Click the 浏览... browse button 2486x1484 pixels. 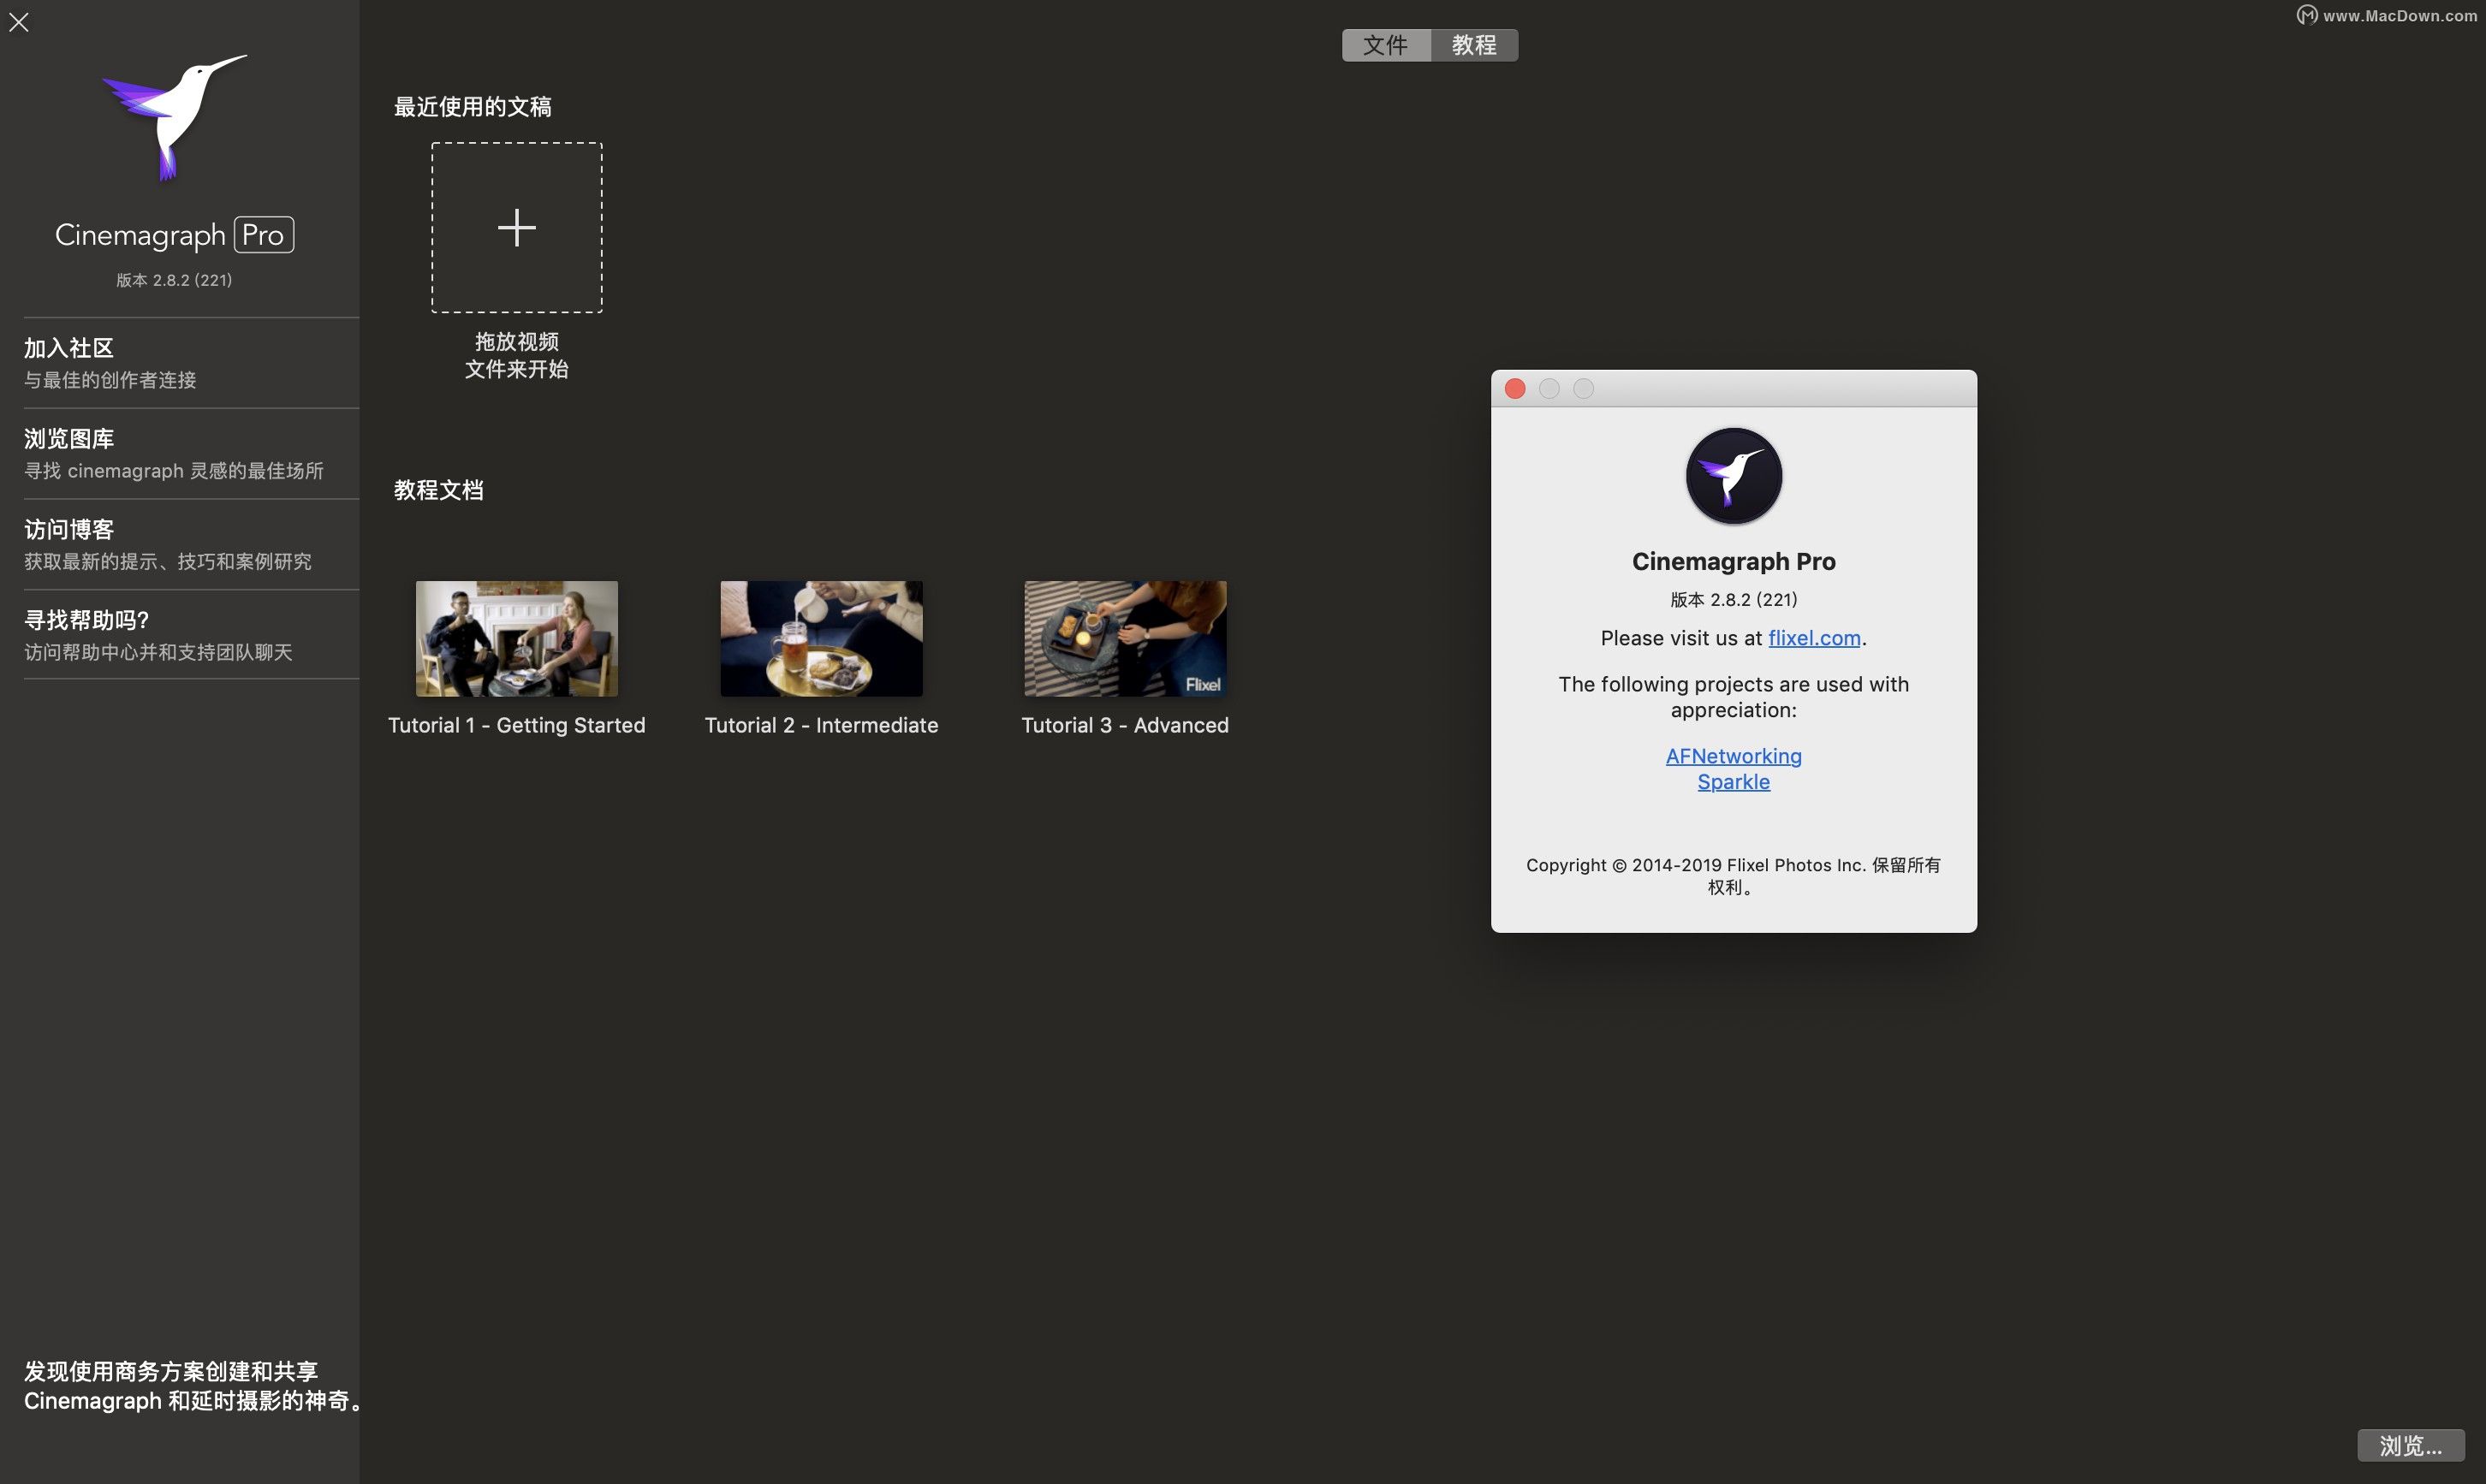point(2410,1446)
